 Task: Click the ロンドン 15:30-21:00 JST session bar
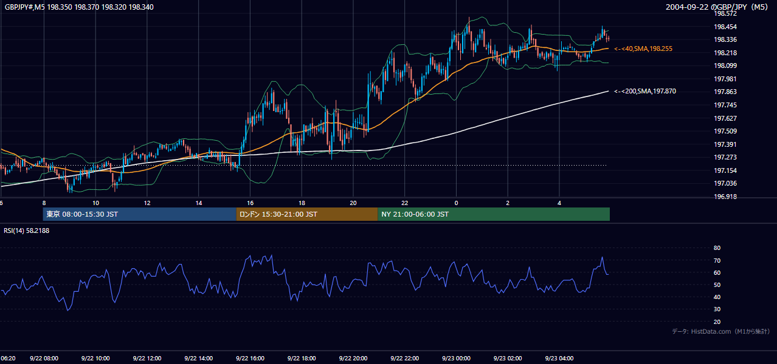[x=307, y=214]
